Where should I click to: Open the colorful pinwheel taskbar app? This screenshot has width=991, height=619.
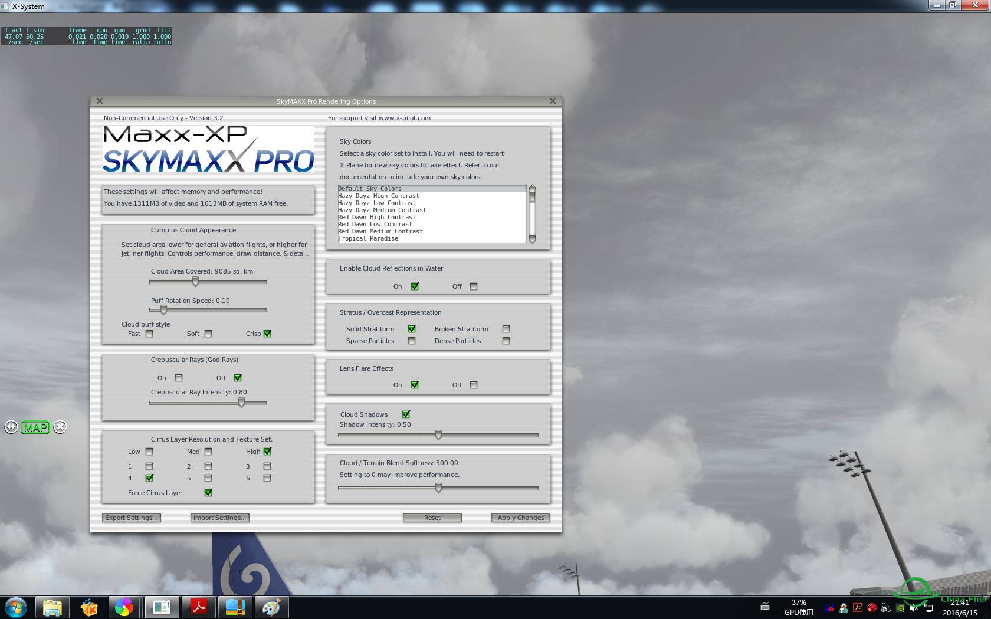click(124, 607)
